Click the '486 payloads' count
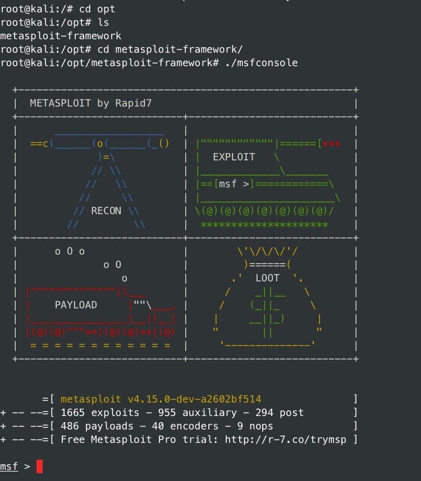The width and height of the screenshot is (421, 481). coord(97,426)
